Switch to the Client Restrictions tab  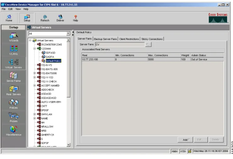(x=129, y=39)
